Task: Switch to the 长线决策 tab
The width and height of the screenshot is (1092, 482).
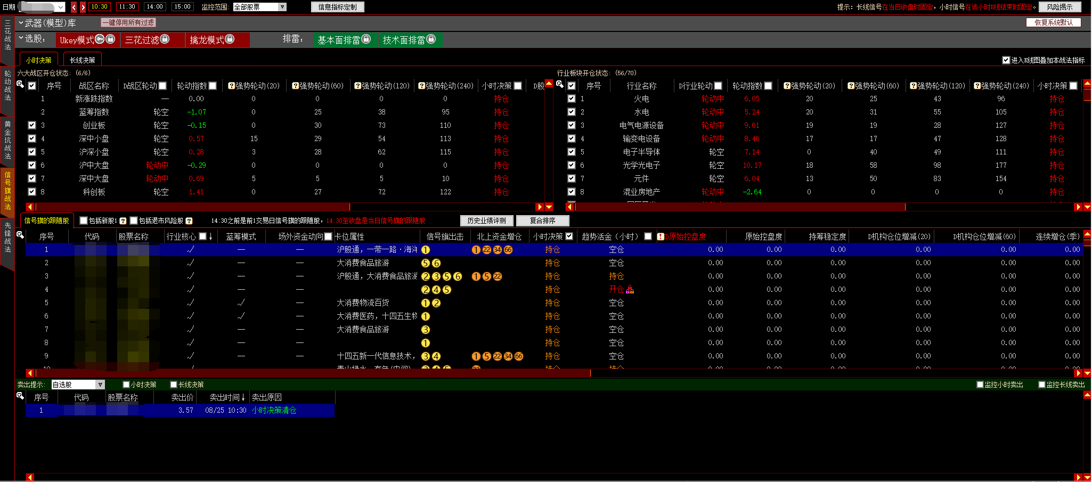Action: (82, 60)
